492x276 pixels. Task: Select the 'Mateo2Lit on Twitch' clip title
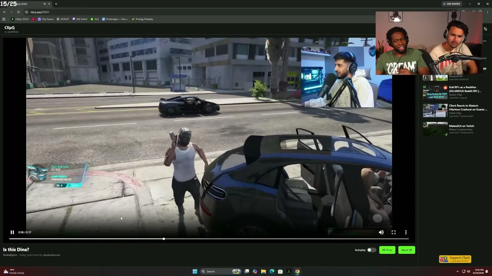tap(461, 126)
